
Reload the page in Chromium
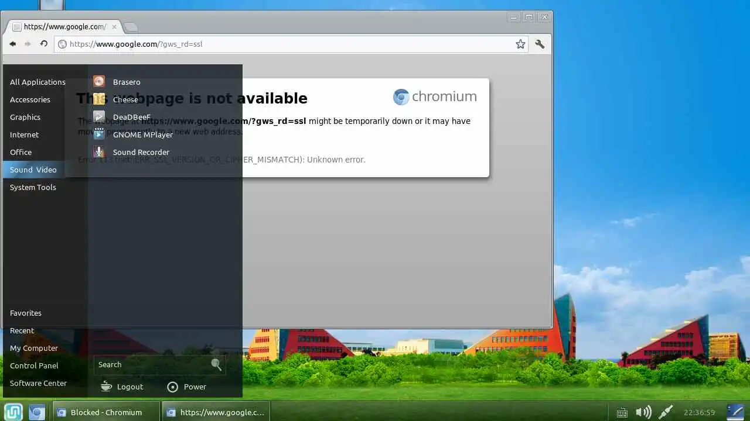[43, 44]
